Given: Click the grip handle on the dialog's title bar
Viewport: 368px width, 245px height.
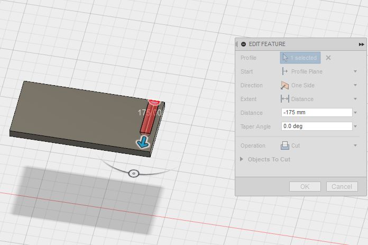Looking at the screenshot, I should pyautogui.click(x=236, y=44).
